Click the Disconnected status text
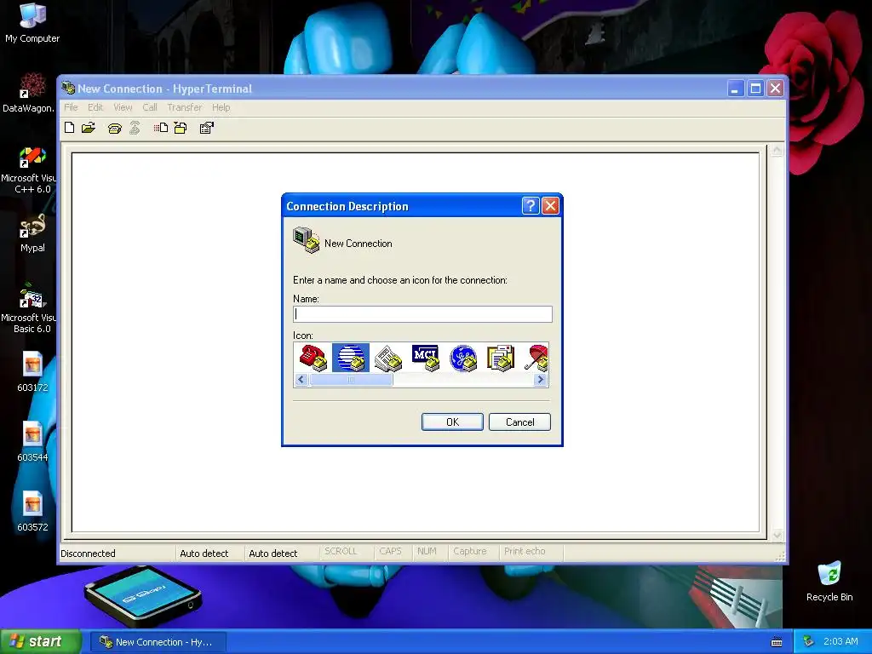This screenshot has height=654, width=872. [x=88, y=554]
